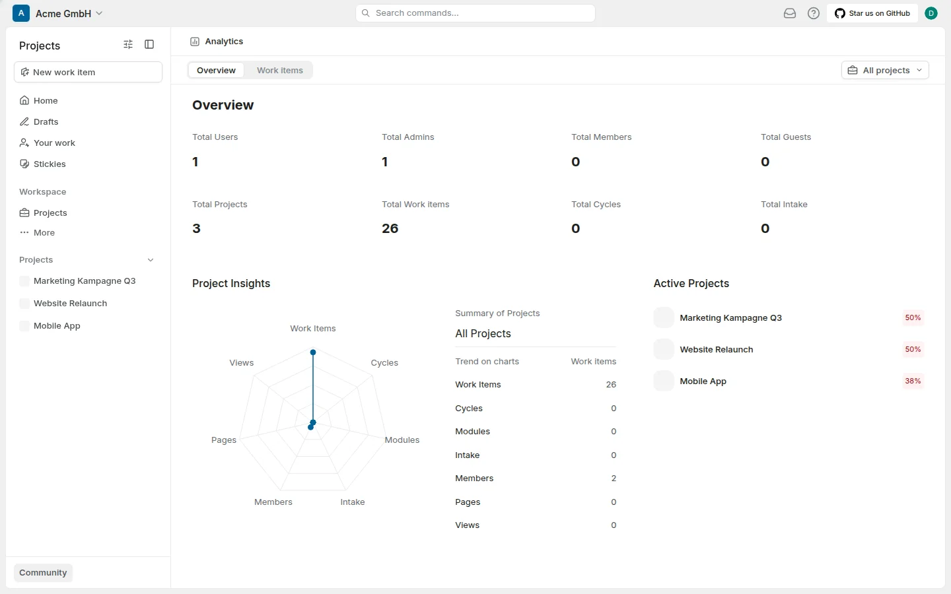Click Website Relaunch project logo in Active Projects
Screen dimensions: 951x594
tap(664, 349)
